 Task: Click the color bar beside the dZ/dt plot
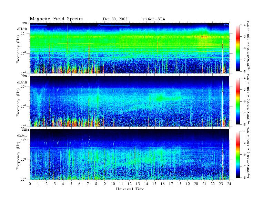coord(238,154)
